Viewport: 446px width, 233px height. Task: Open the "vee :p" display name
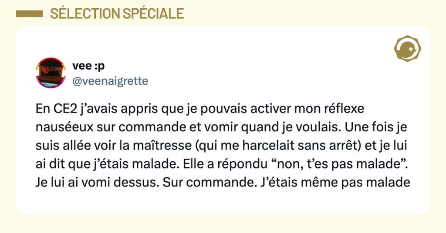[88, 66]
